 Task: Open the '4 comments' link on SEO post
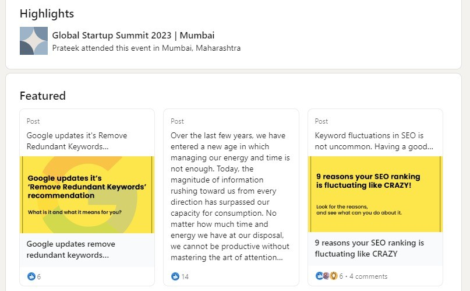point(368,276)
